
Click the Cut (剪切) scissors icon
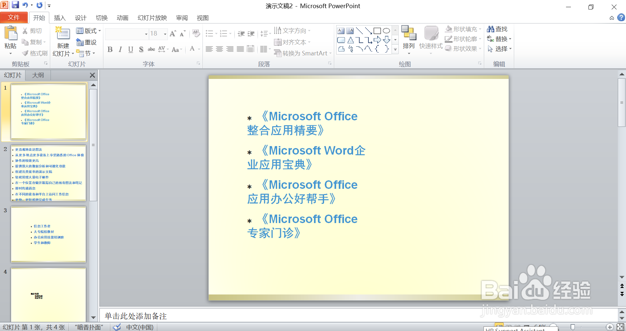[25, 31]
